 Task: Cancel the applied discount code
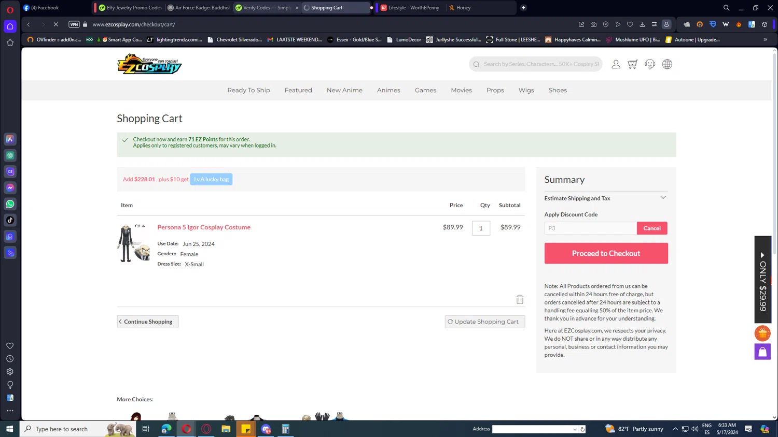click(652, 228)
